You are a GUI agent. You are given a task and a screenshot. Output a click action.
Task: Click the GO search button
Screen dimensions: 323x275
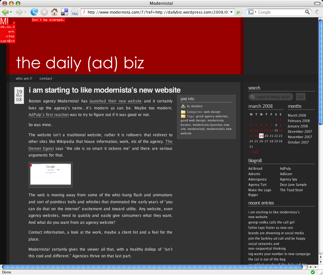point(301,97)
